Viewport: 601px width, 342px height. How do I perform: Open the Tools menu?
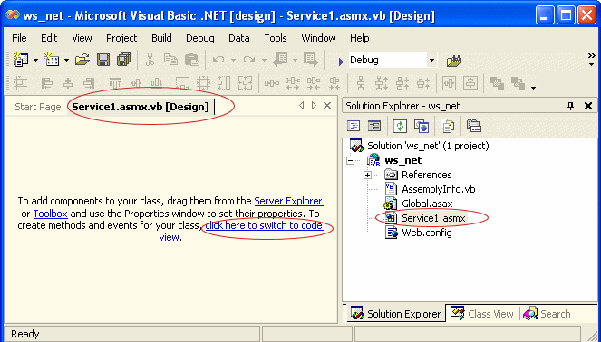pyautogui.click(x=276, y=38)
